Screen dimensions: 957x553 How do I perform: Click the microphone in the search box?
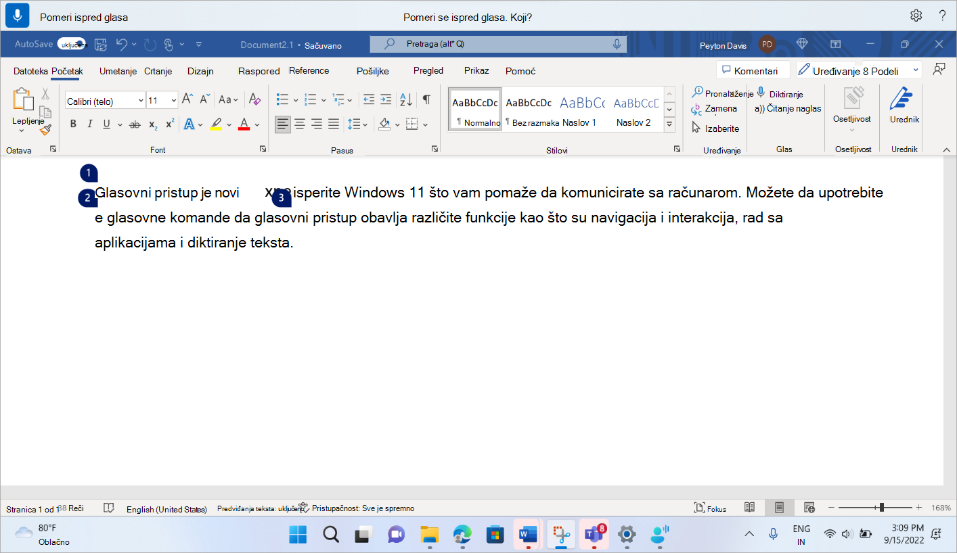[617, 44]
